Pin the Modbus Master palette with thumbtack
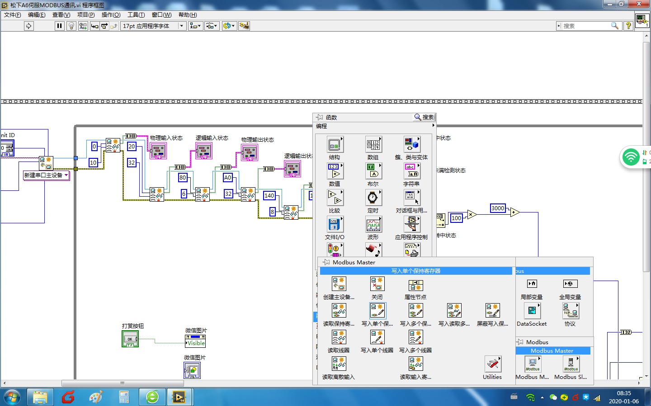This screenshot has width=651, height=406. point(326,262)
